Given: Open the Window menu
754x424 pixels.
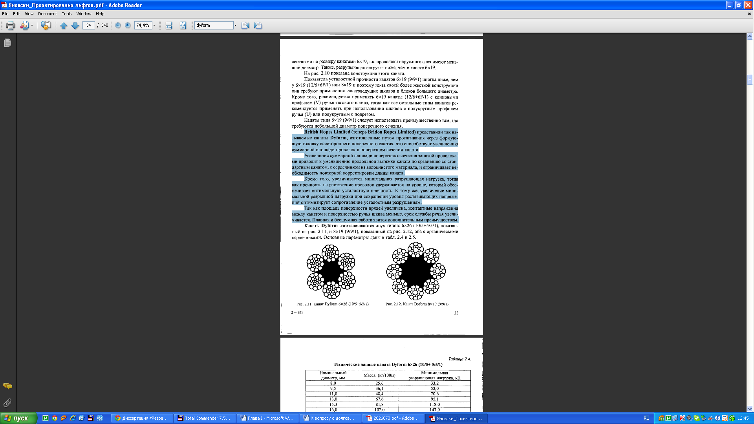Looking at the screenshot, I should [84, 14].
